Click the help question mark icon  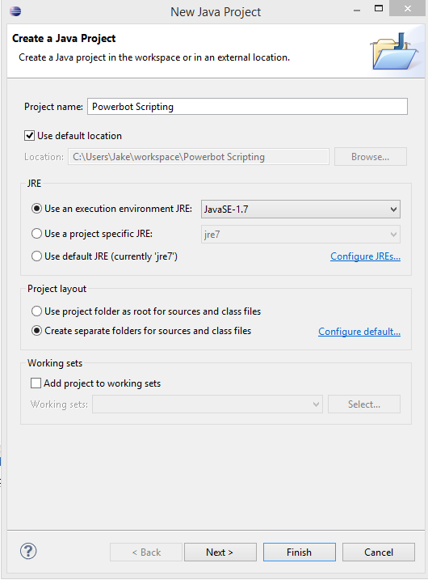(x=28, y=551)
